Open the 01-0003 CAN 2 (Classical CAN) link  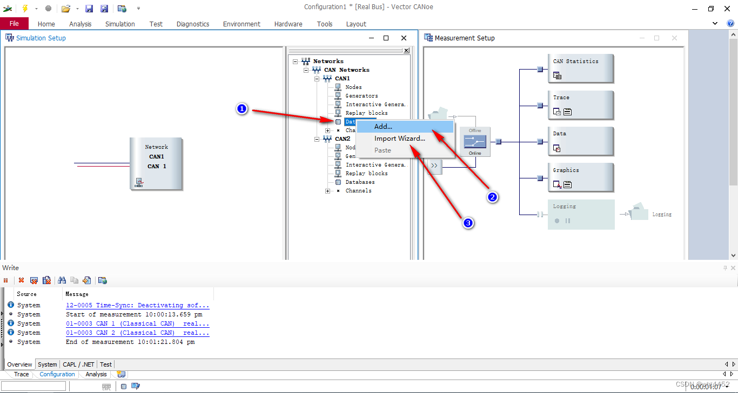click(137, 333)
